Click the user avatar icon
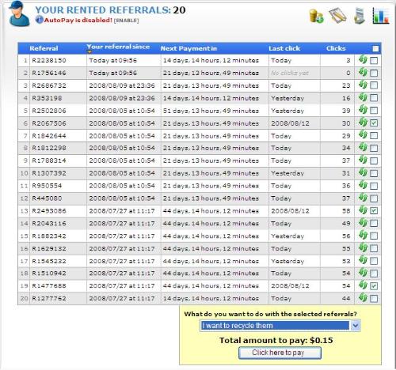This screenshot has height=370, width=396. [x=18, y=13]
